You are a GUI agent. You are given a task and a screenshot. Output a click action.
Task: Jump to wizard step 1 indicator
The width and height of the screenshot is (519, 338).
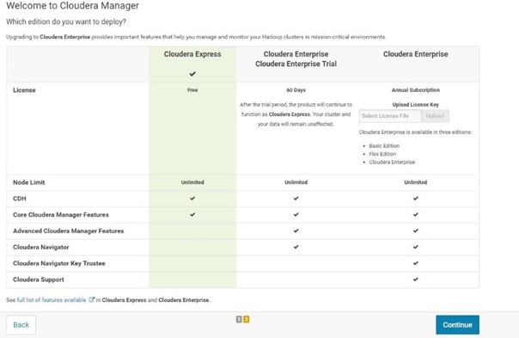point(239,319)
